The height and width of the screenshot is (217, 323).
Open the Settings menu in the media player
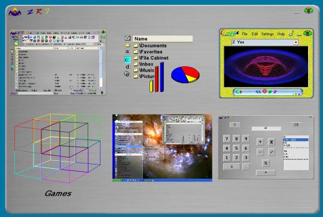click(267, 34)
